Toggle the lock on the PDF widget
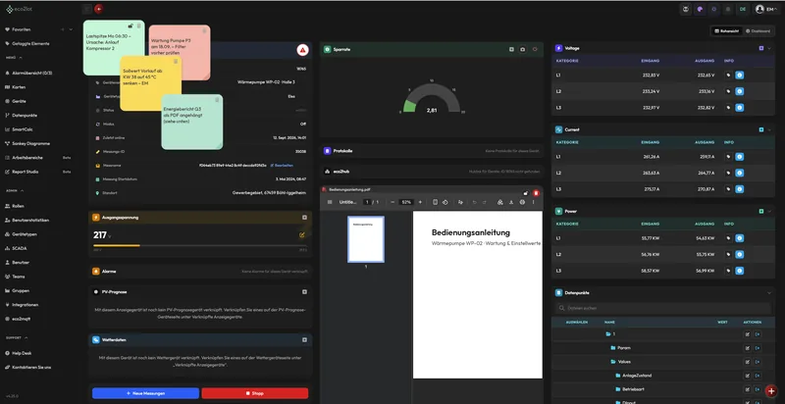This screenshot has height=404, width=785. point(526,193)
